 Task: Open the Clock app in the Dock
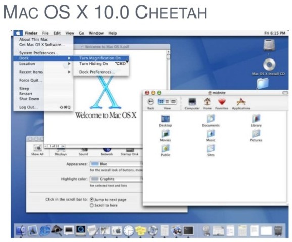[x=128, y=230]
